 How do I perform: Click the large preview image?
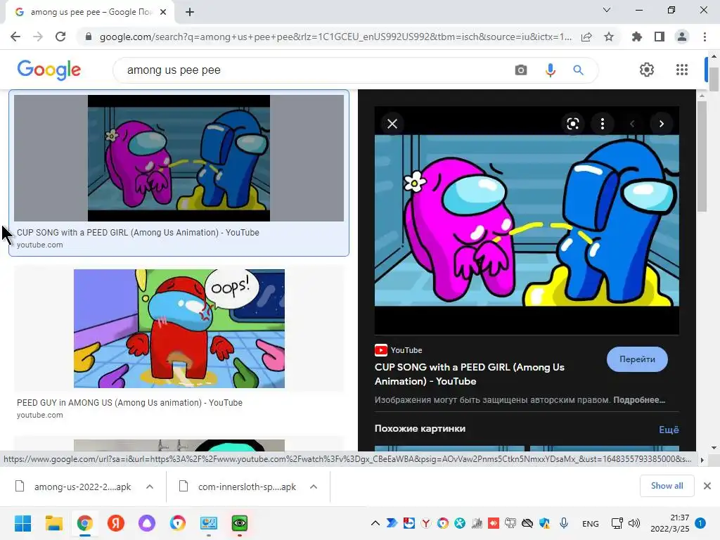coord(527,220)
